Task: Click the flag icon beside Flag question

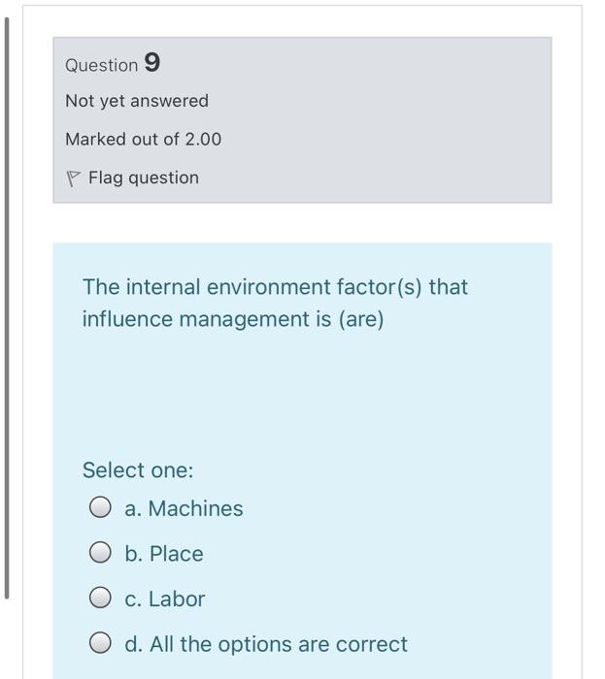Action: [x=72, y=178]
